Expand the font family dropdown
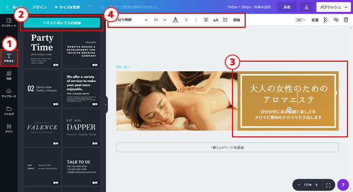The width and height of the screenshot is (353, 192). tap(130, 20)
